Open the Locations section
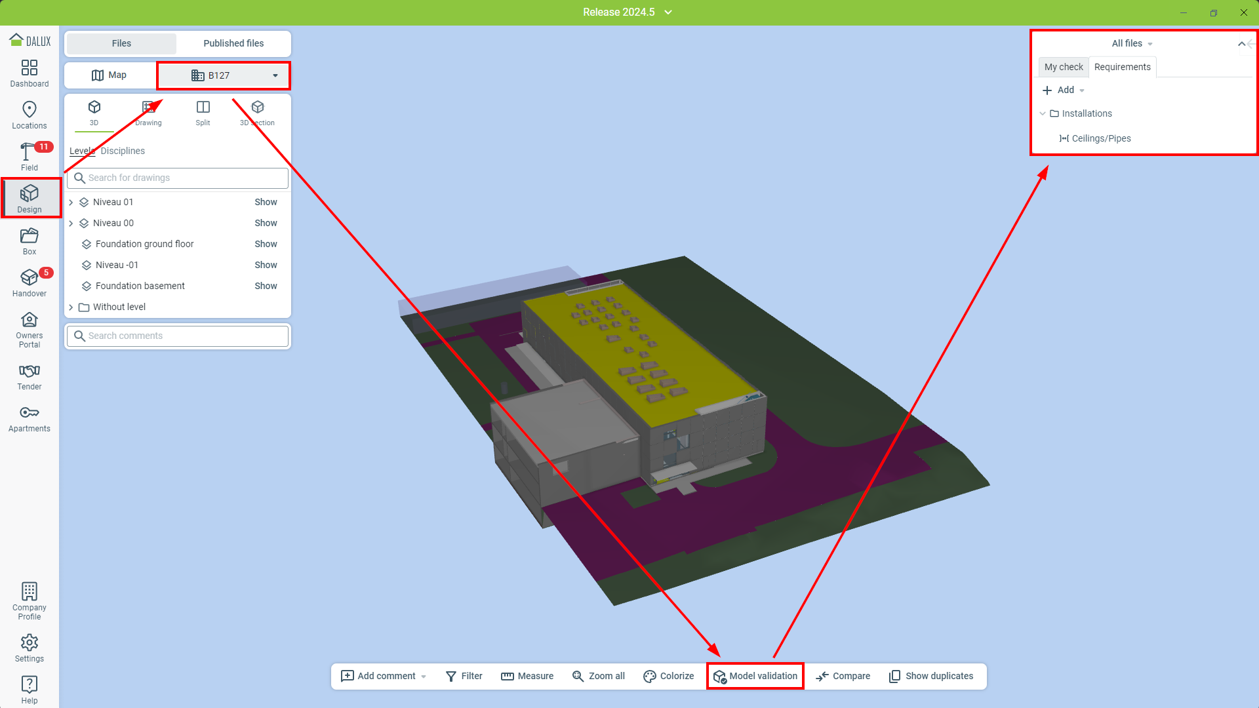This screenshot has height=708, width=1259. point(30,115)
